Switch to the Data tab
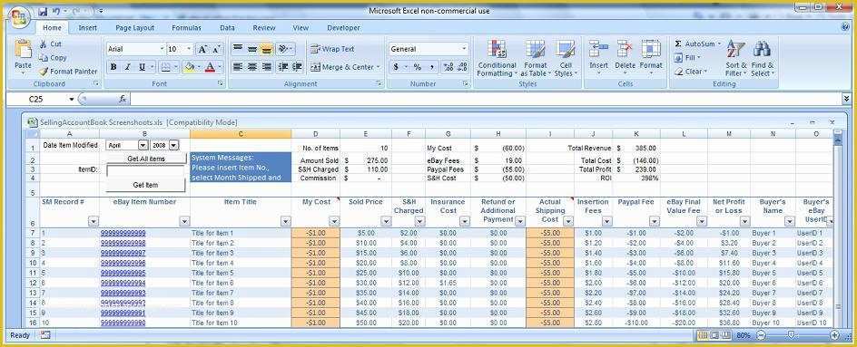857x347 pixels. (227, 28)
